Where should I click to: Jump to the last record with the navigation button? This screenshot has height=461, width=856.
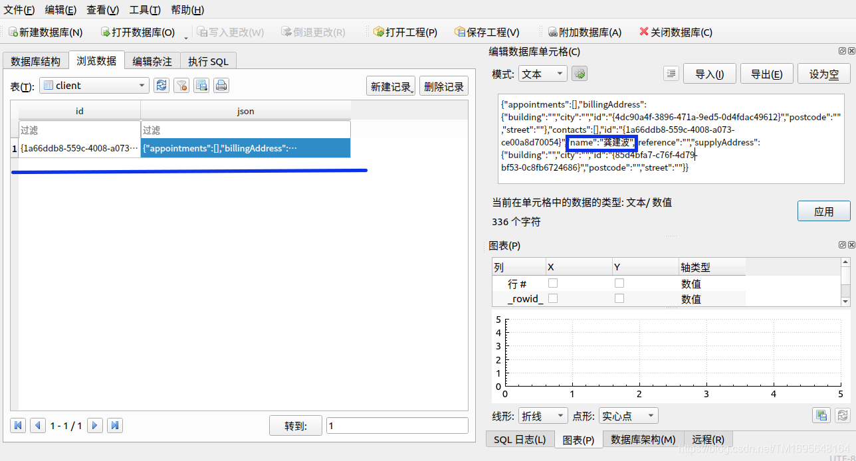click(115, 425)
